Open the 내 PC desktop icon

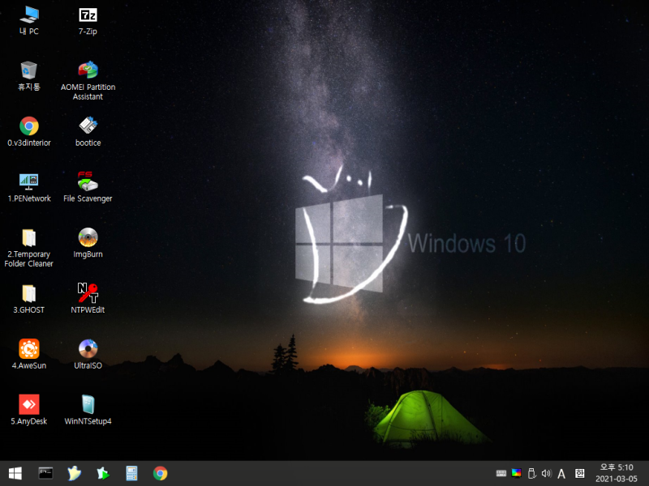point(29,15)
